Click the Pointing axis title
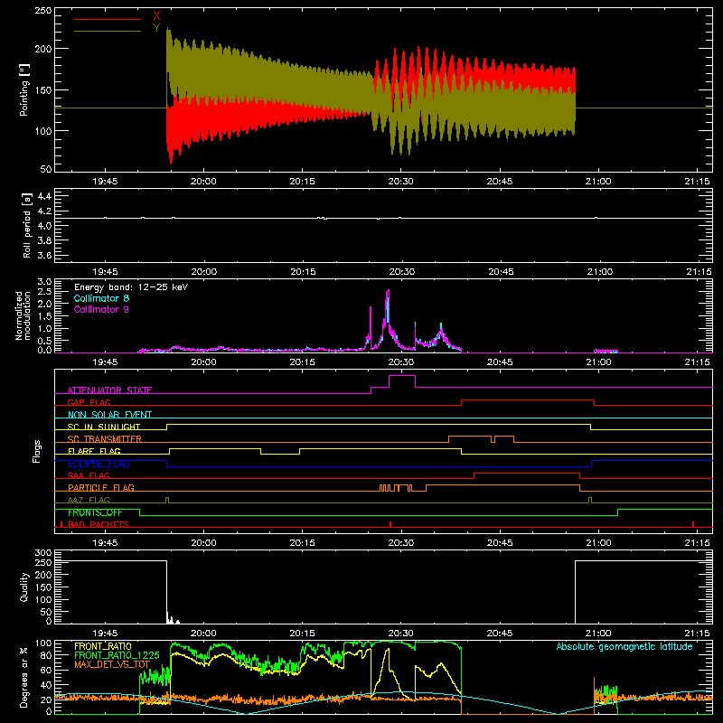Viewport: 723px width, 723px height. tap(24, 89)
